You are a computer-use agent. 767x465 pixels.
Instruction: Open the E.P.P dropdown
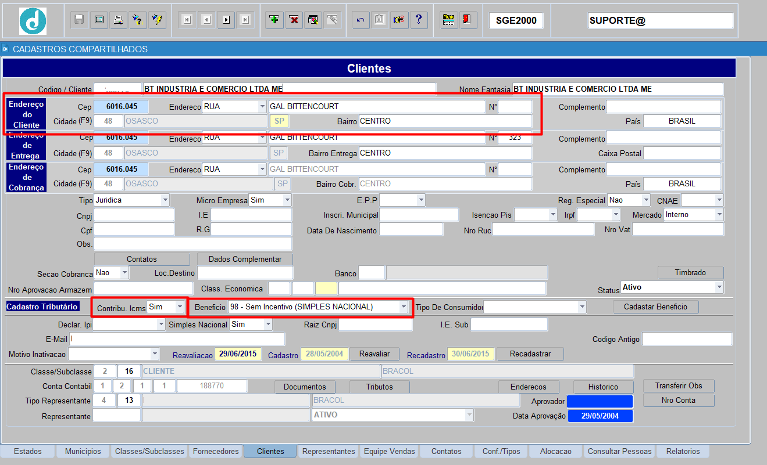(x=421, y=200)
